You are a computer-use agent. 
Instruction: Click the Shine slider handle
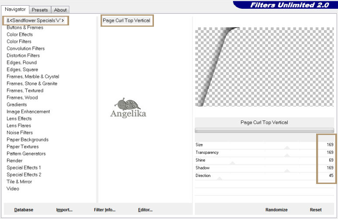tap(233, 163)
